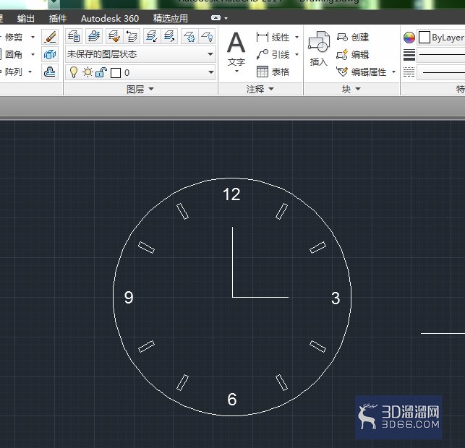This screenshot has height=448, width=465.
Task: Click the Match Layer icon
Action: coord(114,37)
